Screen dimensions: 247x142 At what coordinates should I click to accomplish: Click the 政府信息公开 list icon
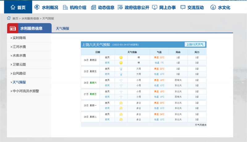(x=120, y=7)
